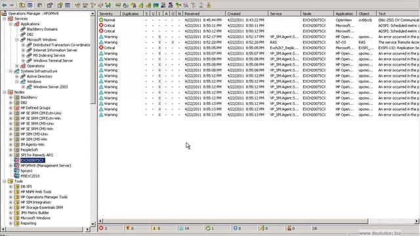Click Warning icon of 8:52:17 PM message

tap(101, 37)
